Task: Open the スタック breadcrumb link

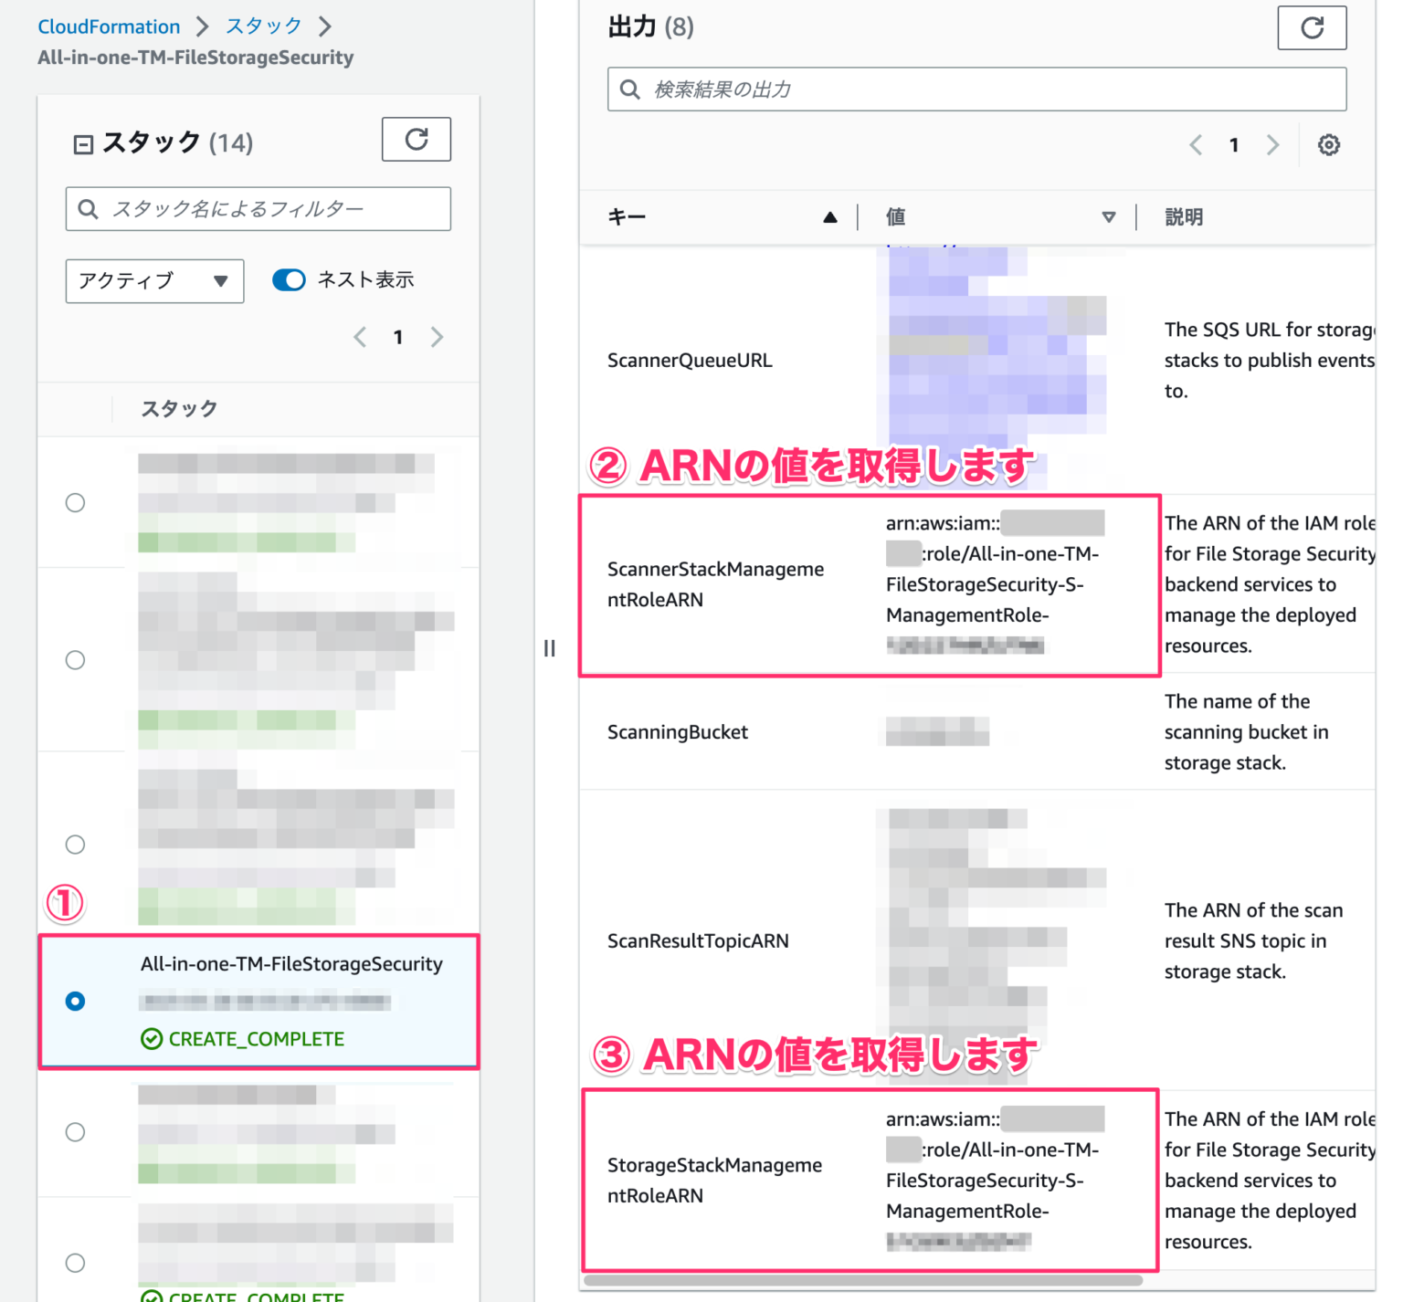Action: [262, 26]
